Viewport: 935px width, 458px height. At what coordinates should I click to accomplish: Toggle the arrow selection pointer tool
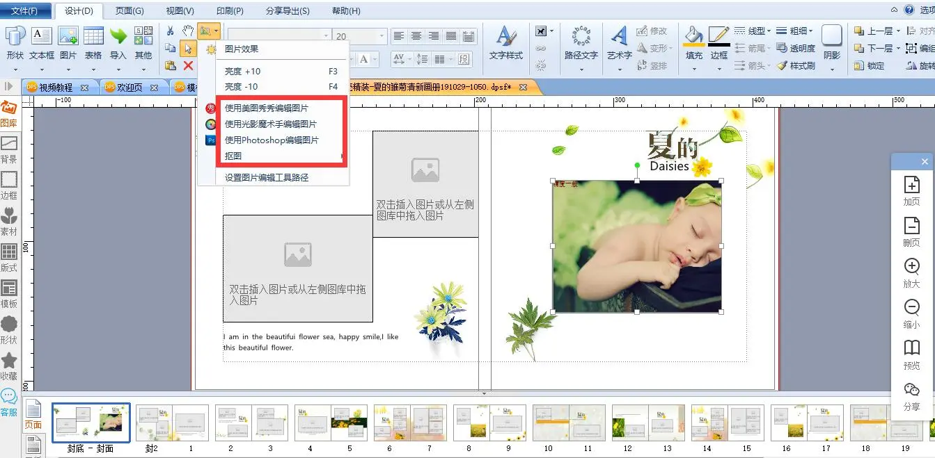click(188, 48)
